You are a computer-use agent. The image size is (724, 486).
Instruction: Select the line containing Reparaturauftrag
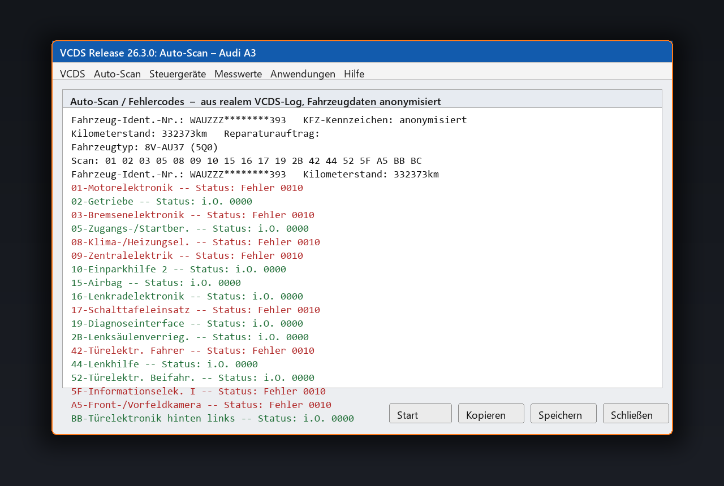tap(196, 133)
